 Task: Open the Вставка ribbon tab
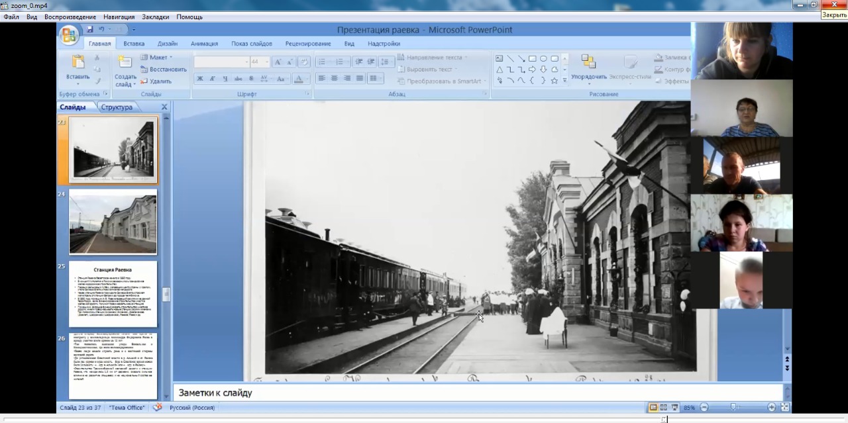pos(134,44)
